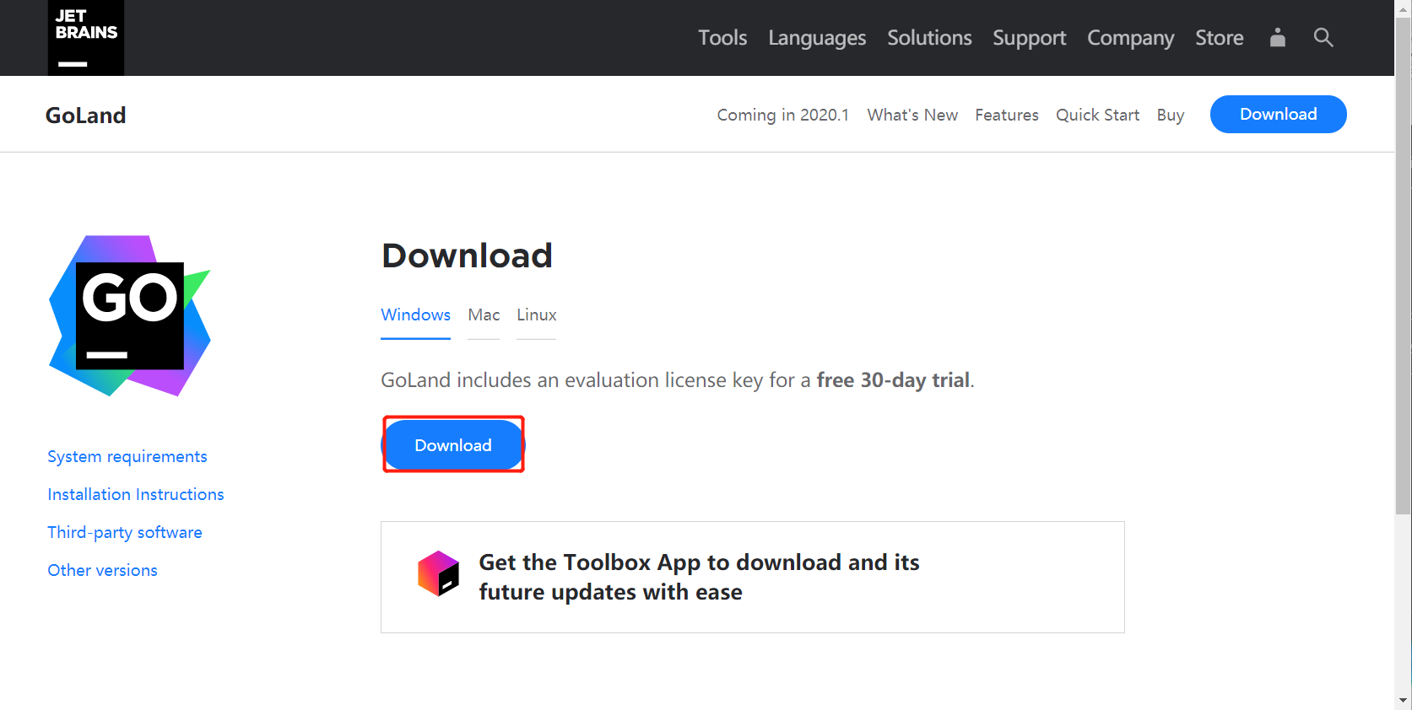
Task: Open the Company menu
Action: 1131,38
